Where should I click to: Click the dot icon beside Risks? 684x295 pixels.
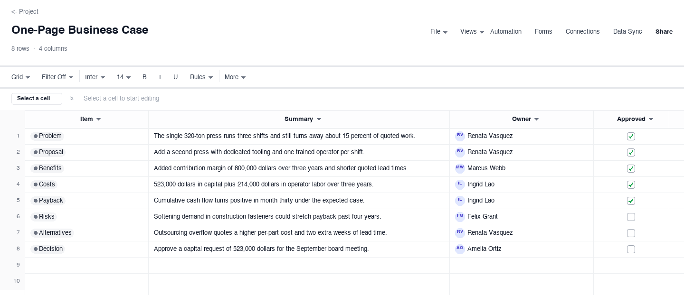coord(35,217)
